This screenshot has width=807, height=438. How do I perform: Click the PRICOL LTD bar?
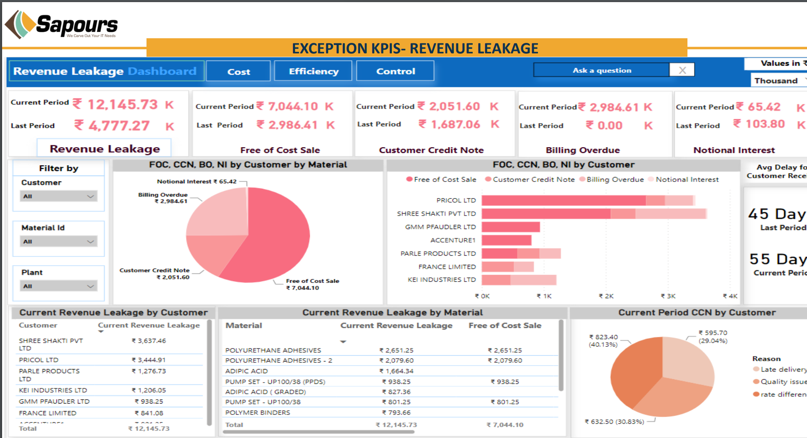coord(588,201)
